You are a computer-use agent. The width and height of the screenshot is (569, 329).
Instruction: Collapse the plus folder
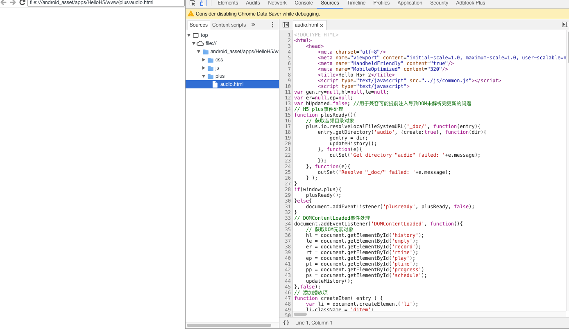[204, 76]
